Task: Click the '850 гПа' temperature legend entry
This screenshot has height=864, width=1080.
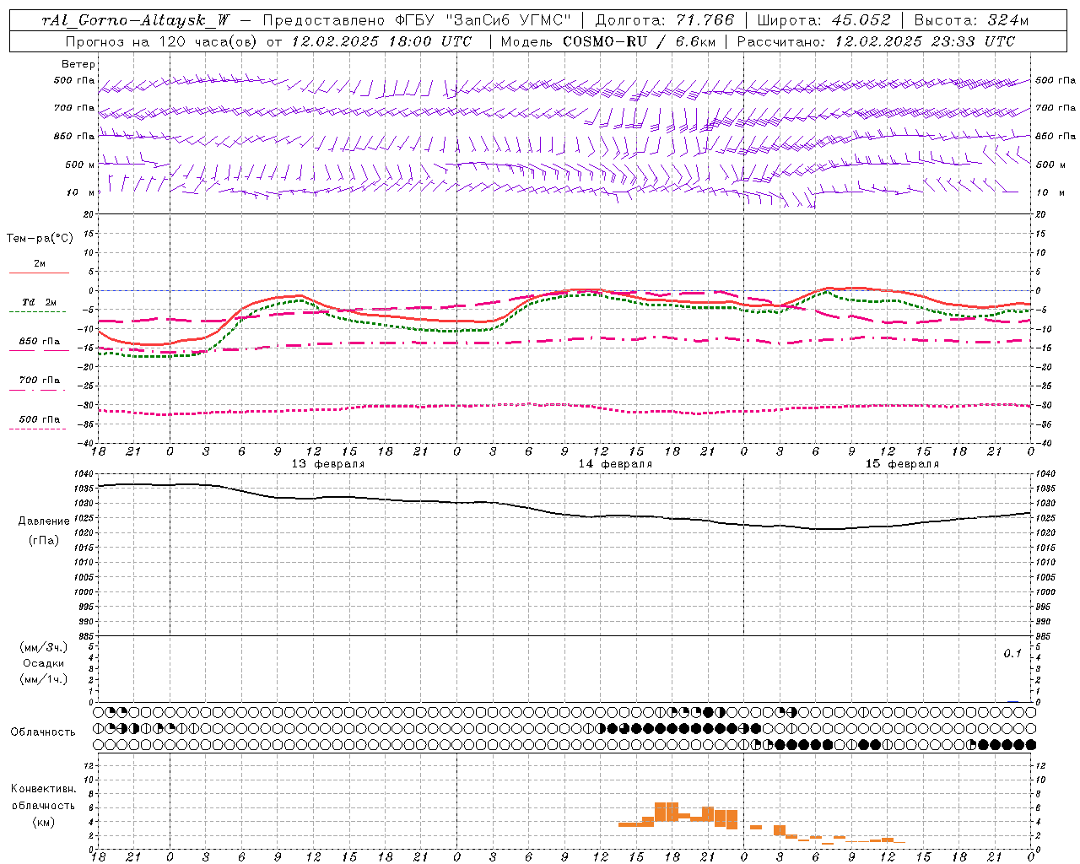Action: (40, 342)
